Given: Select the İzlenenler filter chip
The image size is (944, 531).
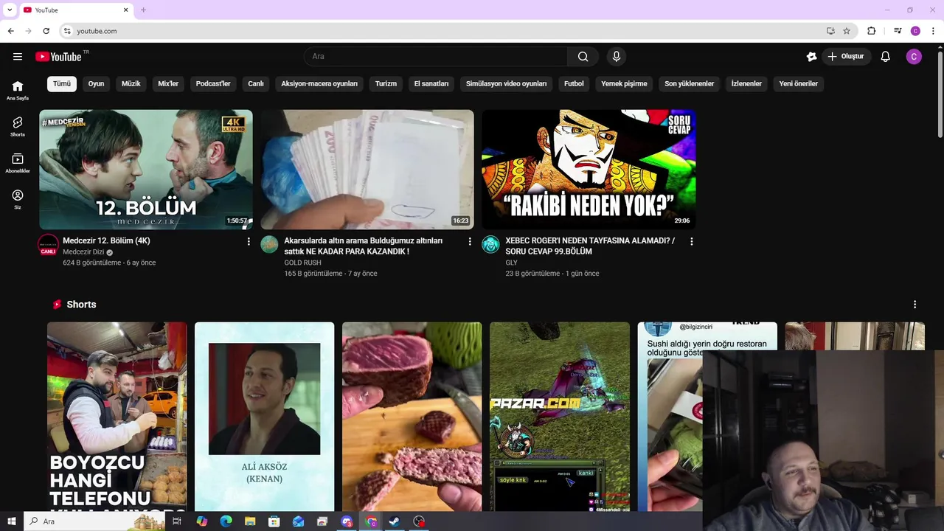Looking at the screenshot, I should (746, 83).
